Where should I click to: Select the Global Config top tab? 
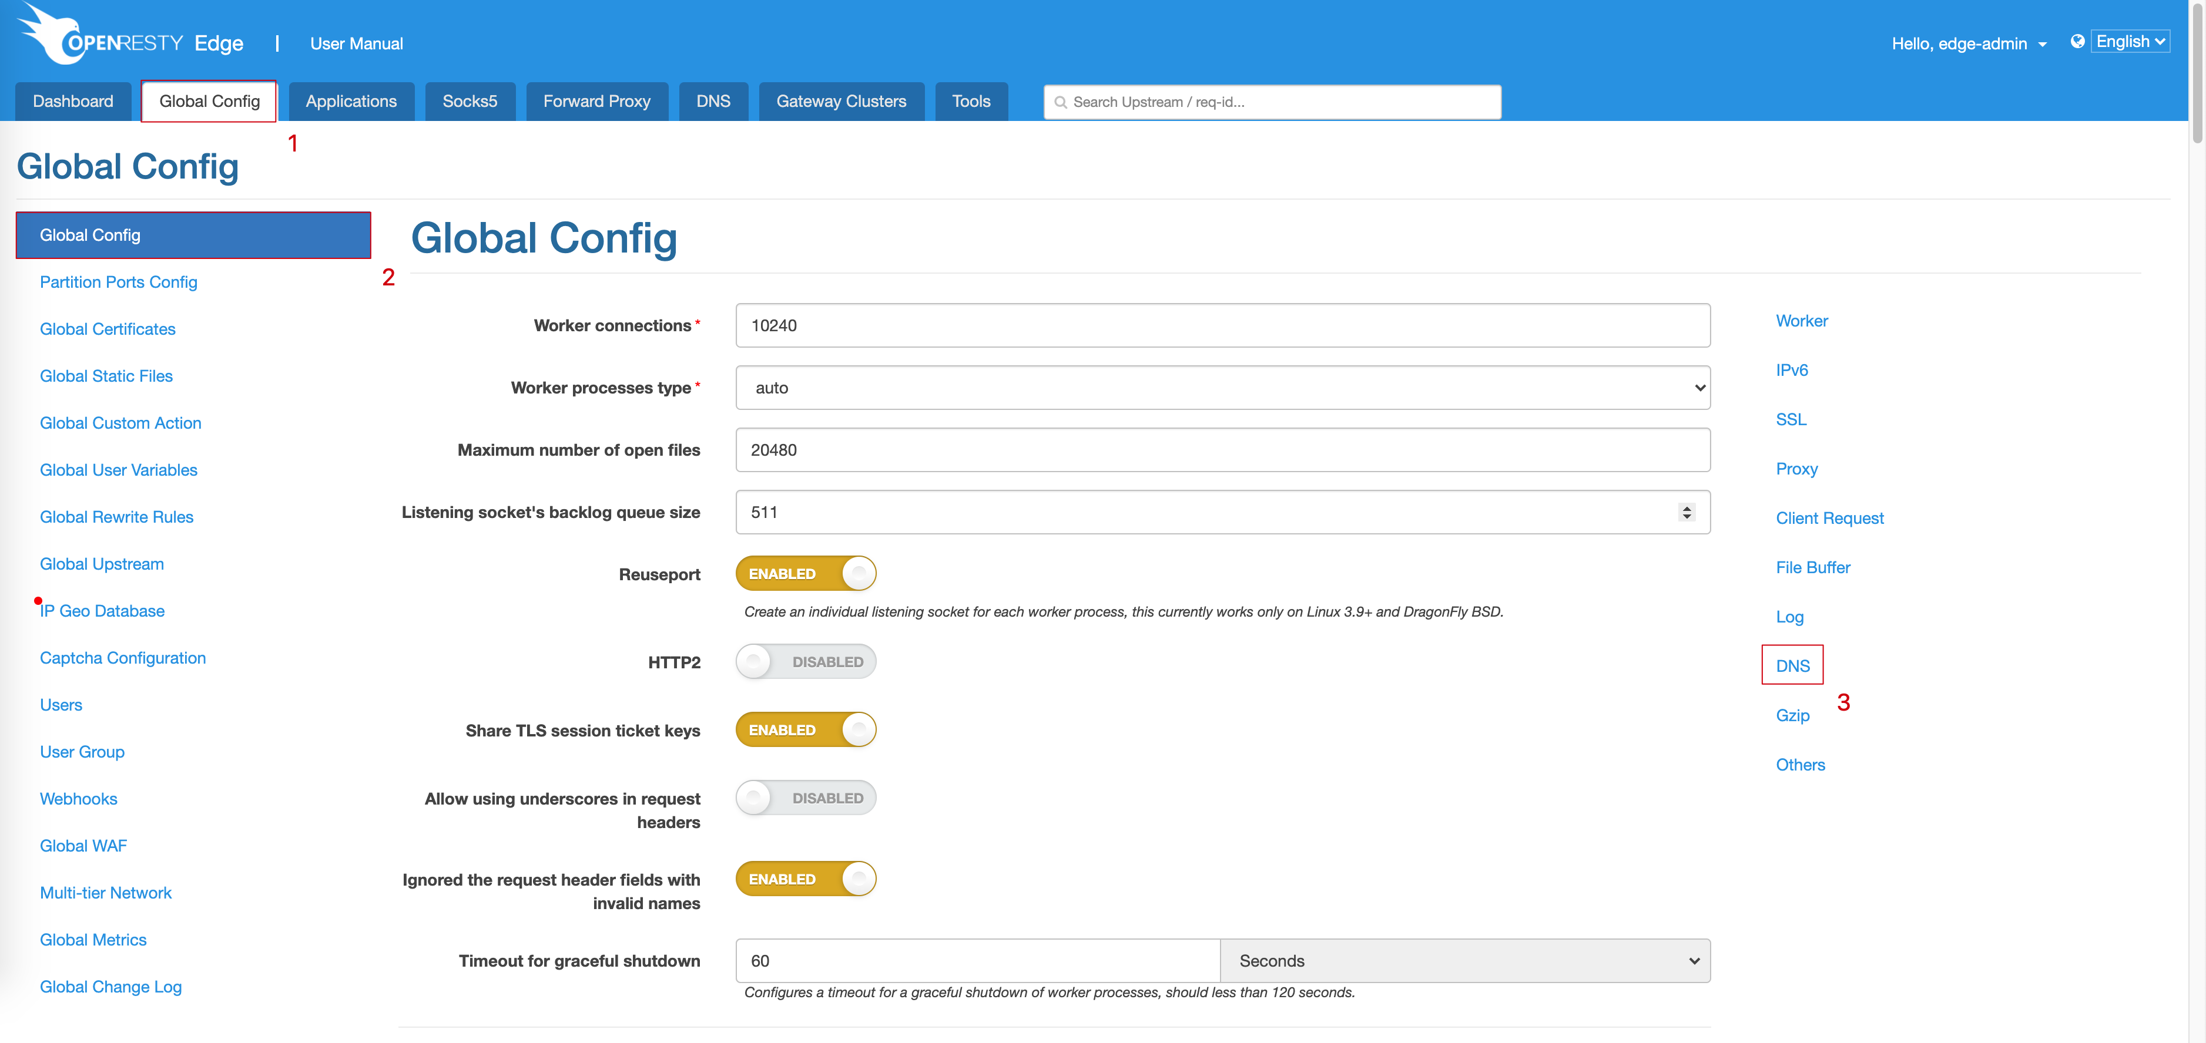209,101
